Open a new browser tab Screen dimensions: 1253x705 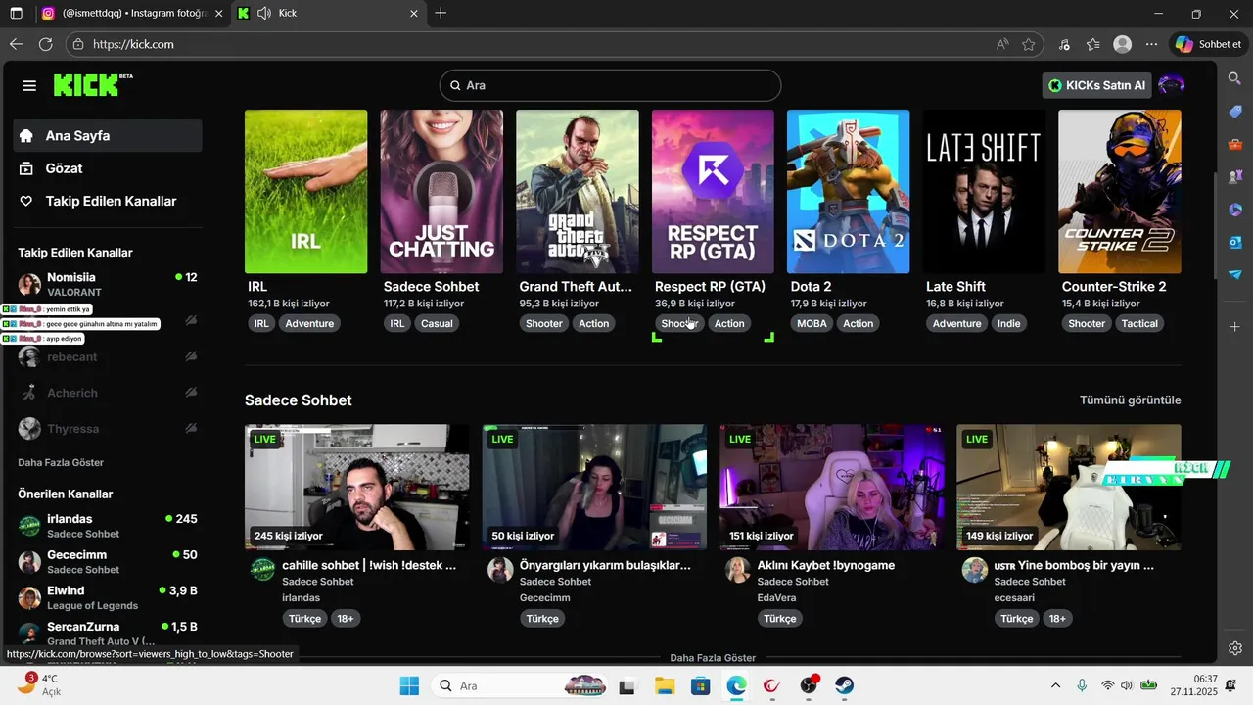point(441,14)
